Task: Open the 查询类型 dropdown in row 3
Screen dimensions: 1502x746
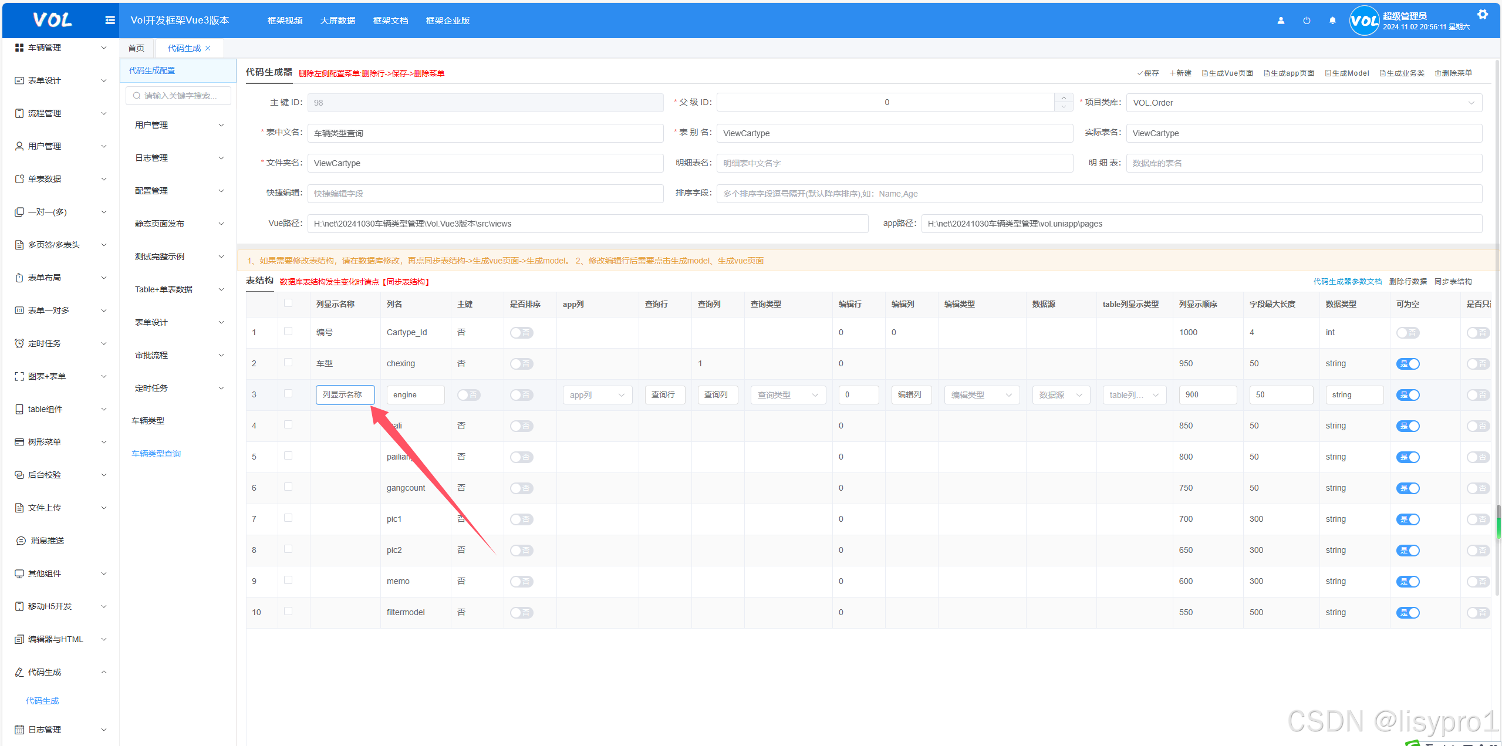Action: pos(788,395)
